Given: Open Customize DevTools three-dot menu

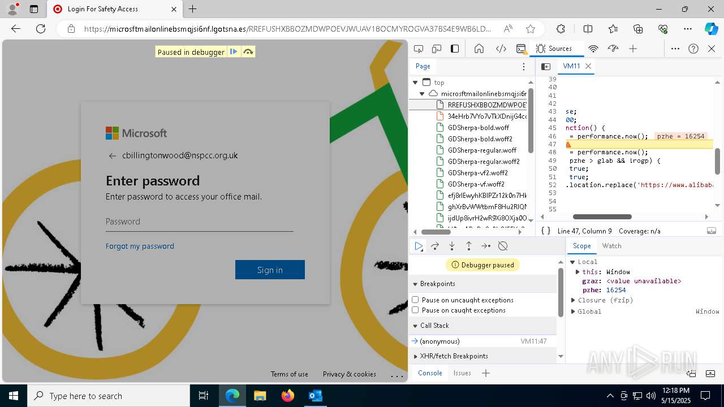Looking at the screenshot, I should coord(675,49).
